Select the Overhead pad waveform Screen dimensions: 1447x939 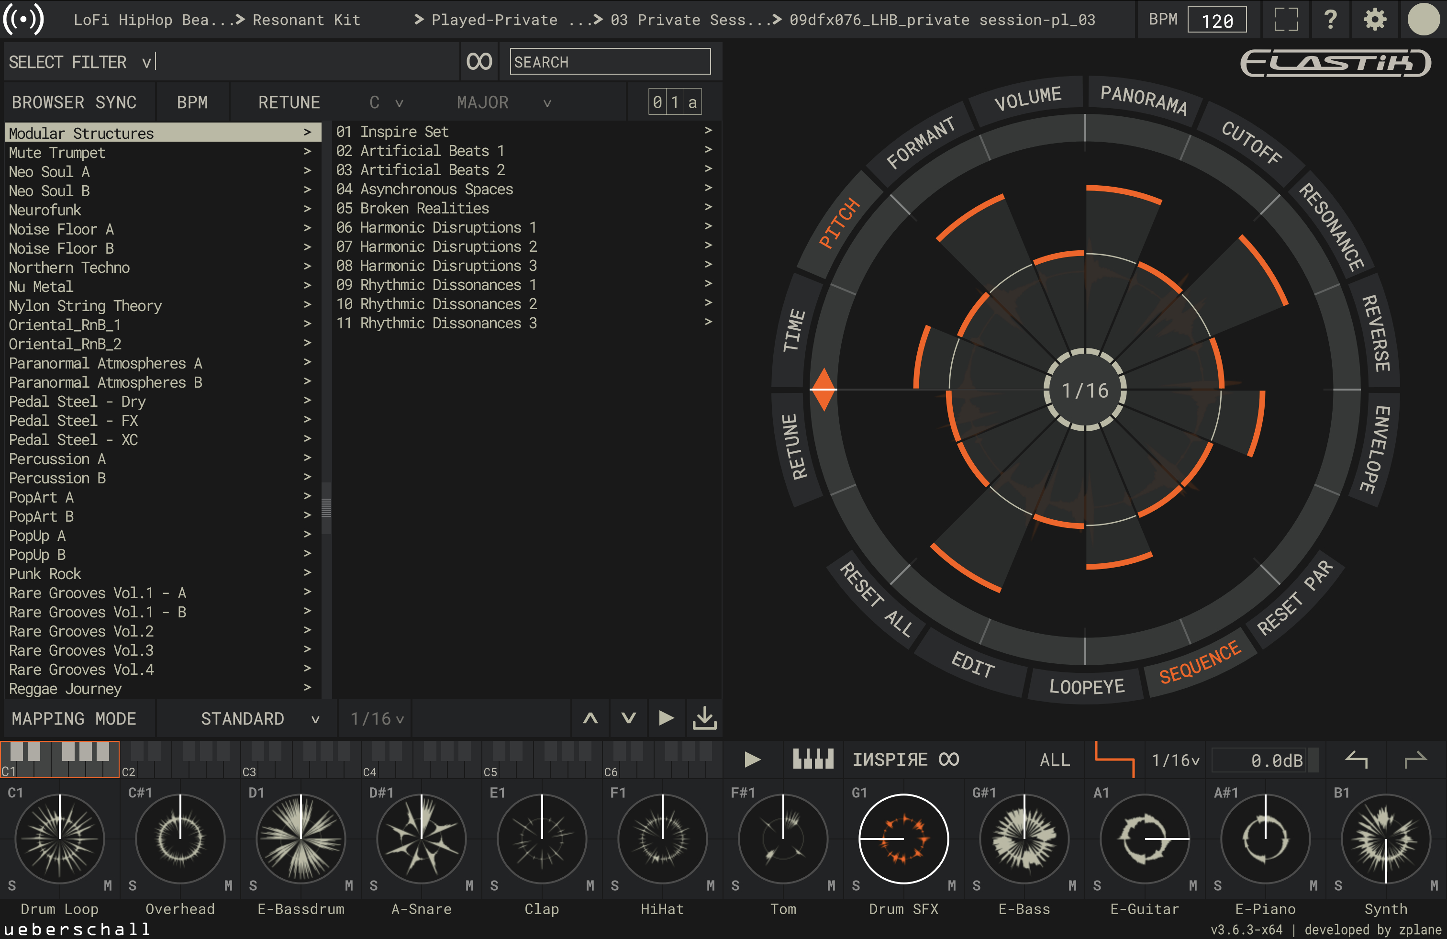point(180,838)
